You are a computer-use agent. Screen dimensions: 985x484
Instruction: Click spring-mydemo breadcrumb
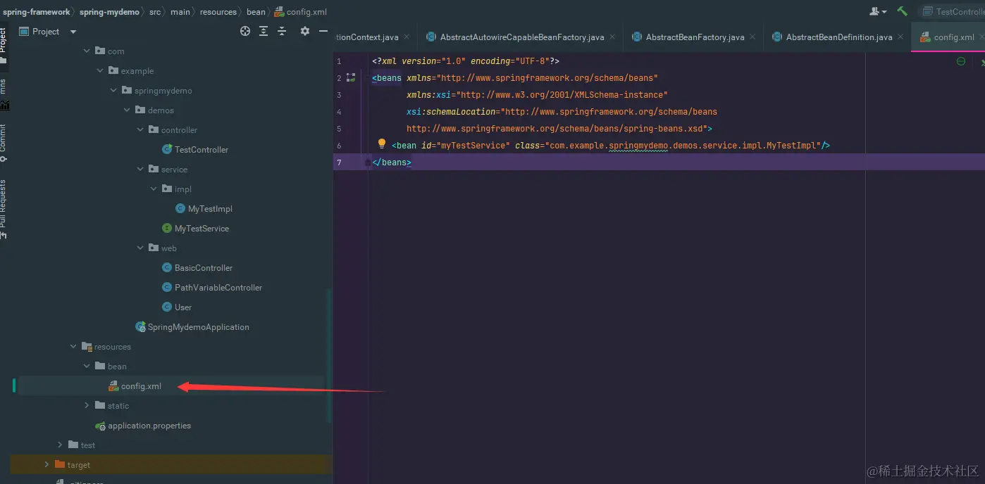pyautogui.click(x=109, y=12)
